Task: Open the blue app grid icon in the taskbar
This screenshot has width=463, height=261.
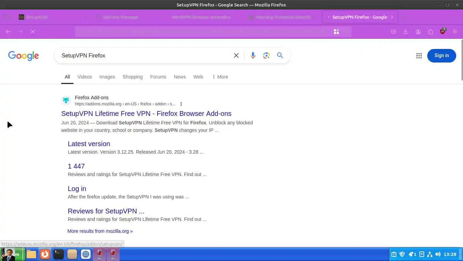Action: 86,254
